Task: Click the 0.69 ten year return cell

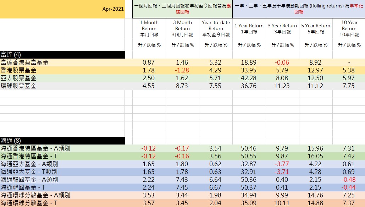Action: point(348,172)
